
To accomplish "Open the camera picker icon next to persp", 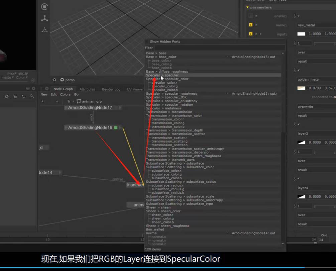I will (62, 80).
